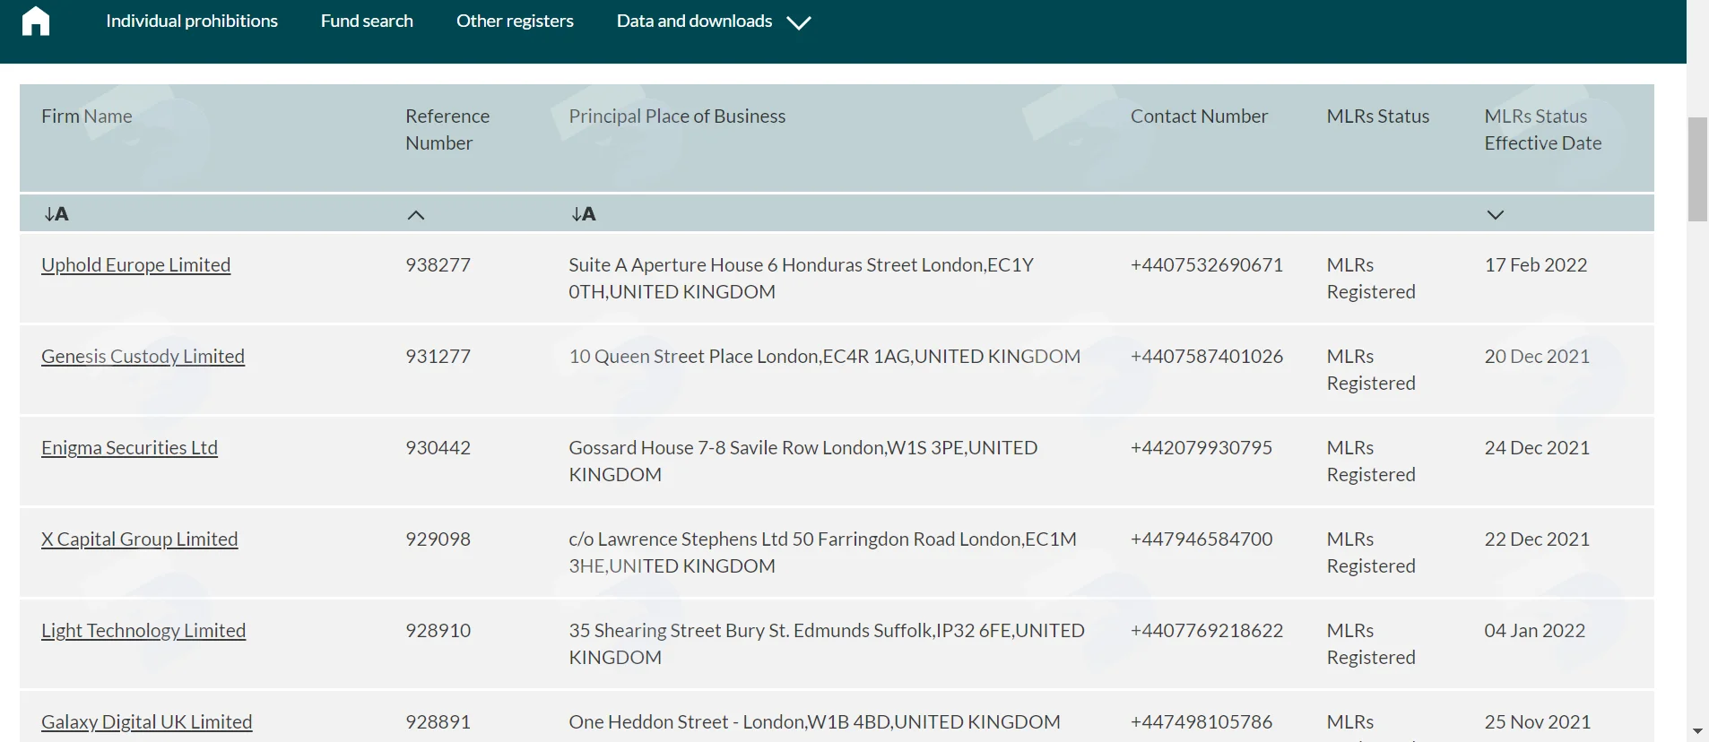Select MLRs Registered status for Genesis Custody
Screen dimensions: 1709x742
click(1371, 370)
